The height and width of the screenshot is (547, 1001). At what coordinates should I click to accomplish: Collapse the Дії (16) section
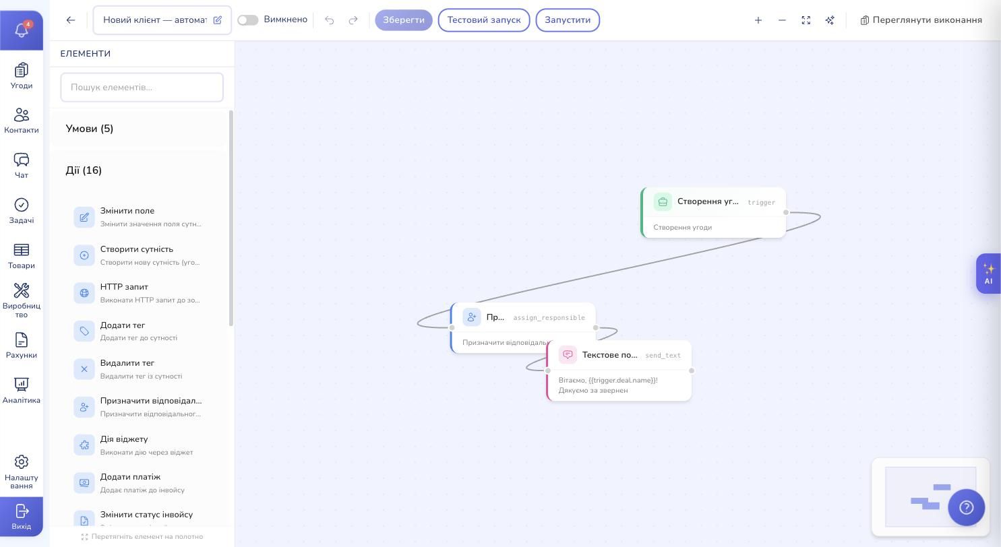pos(140,170)
